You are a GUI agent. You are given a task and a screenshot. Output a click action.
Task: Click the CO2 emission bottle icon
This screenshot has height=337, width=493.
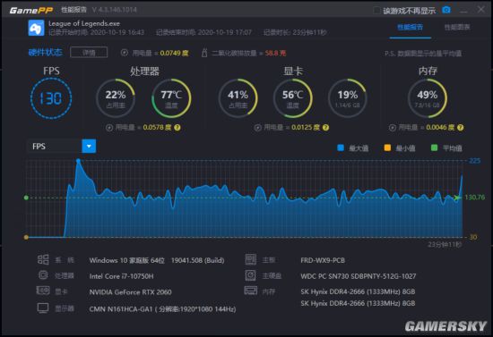(x=204, y=53)
